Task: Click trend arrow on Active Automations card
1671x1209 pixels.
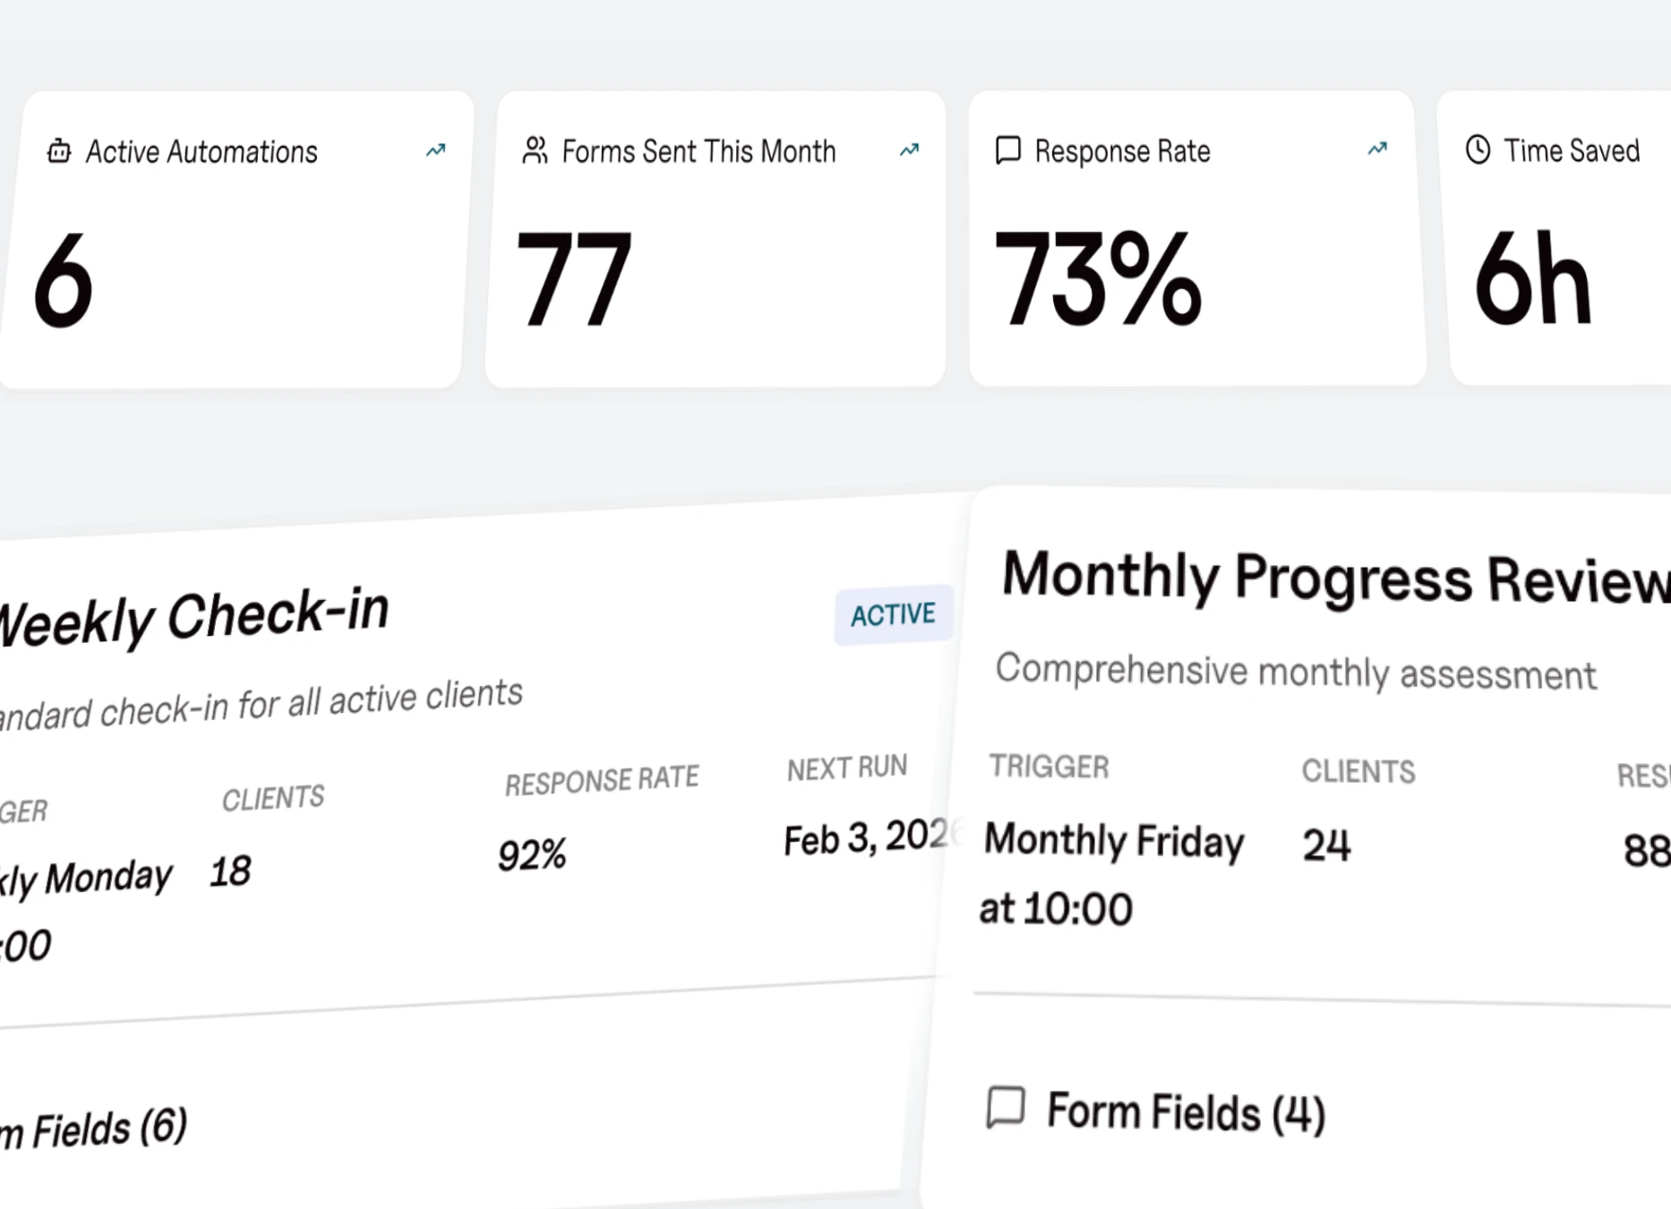Action: [x=436, y=150]
